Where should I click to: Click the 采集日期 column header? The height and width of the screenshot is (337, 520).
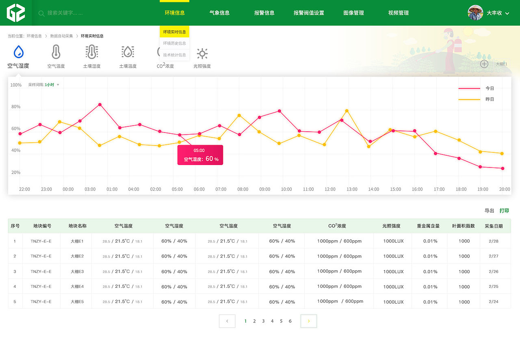[494, 226]
